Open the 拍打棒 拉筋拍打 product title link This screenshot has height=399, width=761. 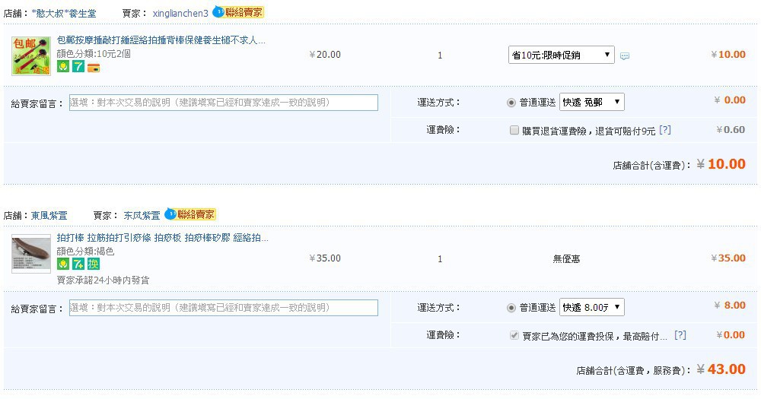click(162, 238)
